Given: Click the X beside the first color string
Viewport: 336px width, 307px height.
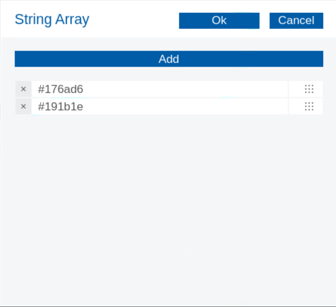Looking at the screenshot, I should [x=23, y=89].
